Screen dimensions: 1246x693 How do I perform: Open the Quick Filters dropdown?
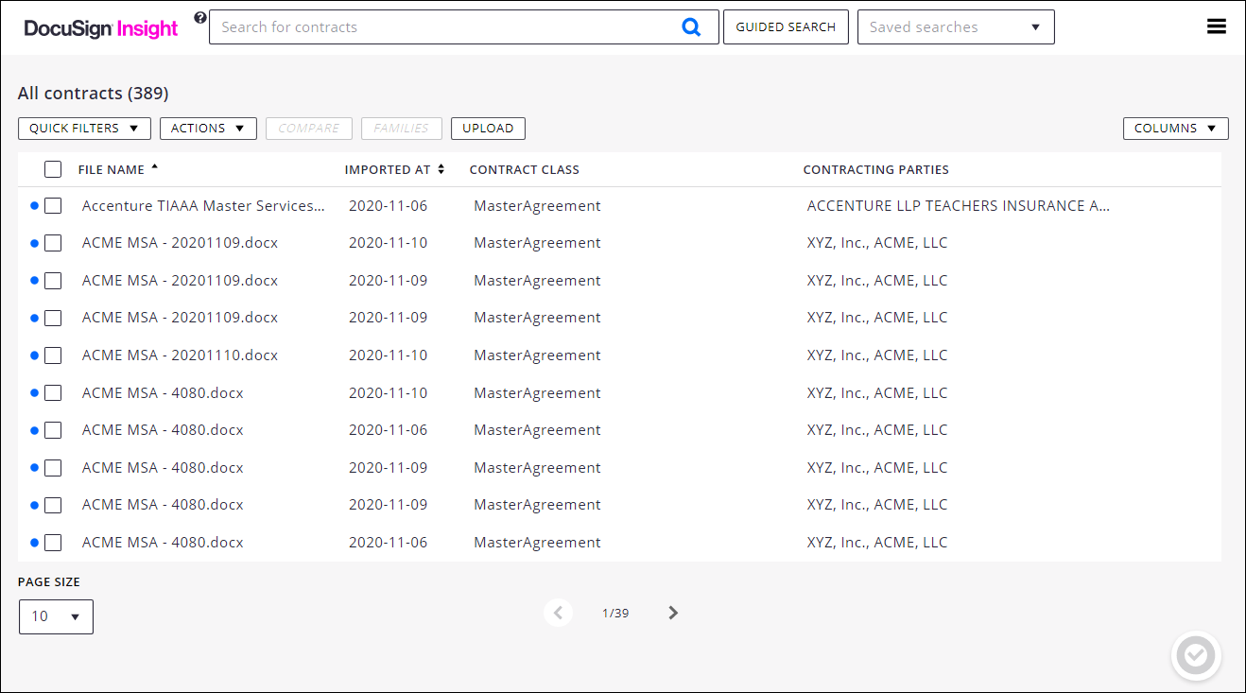[84, 129]
